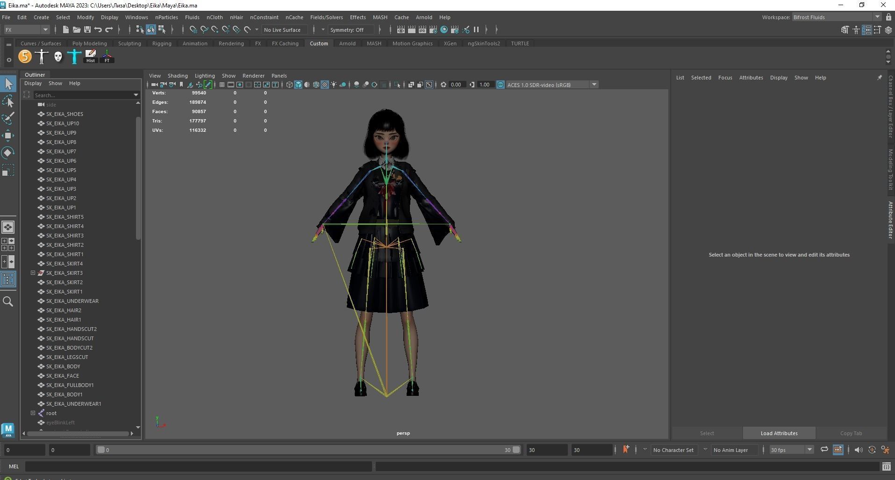The height and width of the screenshot is (480, 895).
Task: Toggle audio speaker icon on playback bar
Action: pyautogui.click(x=859, y=450)
